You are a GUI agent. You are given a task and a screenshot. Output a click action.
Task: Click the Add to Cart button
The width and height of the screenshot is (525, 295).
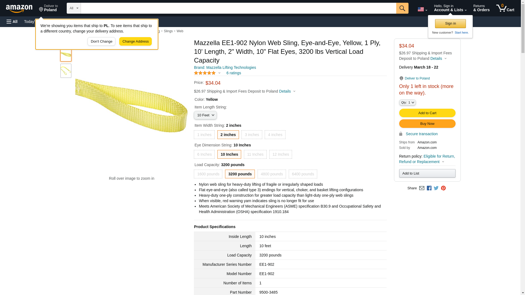coord(427,113)
